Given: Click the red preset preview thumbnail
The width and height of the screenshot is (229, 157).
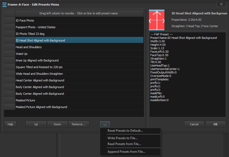Looking at the screenshot, I should tap(156, 20).
